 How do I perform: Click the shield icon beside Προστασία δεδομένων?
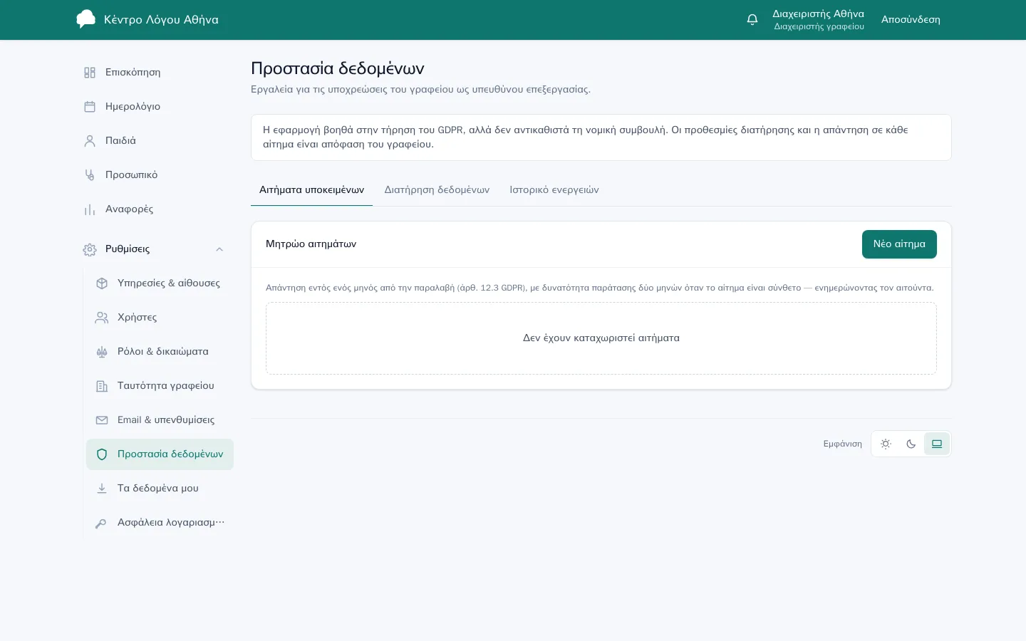[102, 454]
